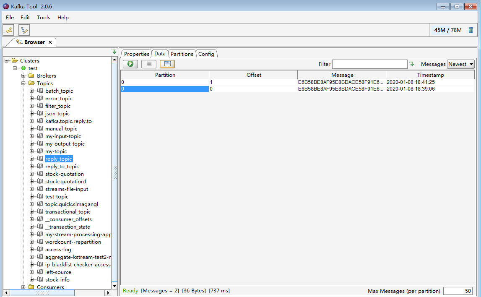Toggle the message detail view button
Image resolution: width=481 pixels, height=297 pixels.
[167, 64]
